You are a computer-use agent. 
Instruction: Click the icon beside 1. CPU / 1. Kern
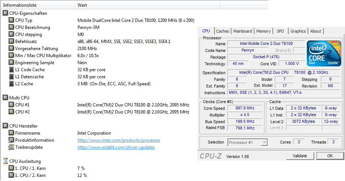coord(11,168)
